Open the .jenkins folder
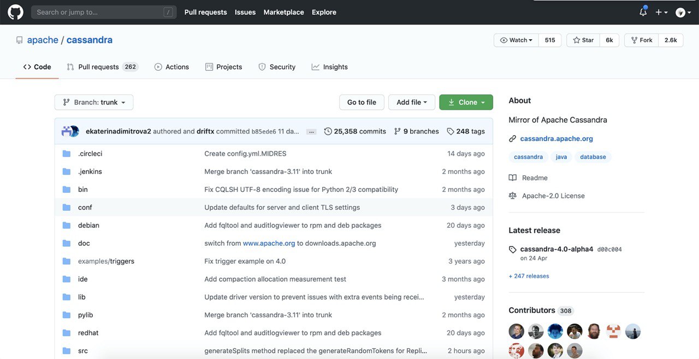 [x=90, y=172]
